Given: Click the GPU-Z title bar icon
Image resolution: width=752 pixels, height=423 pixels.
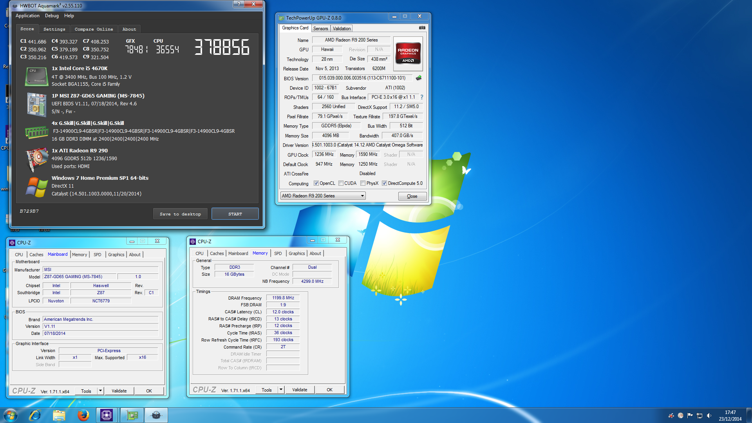Looking at the screenshot, I should pyautogui.click(x=281, y=18).
